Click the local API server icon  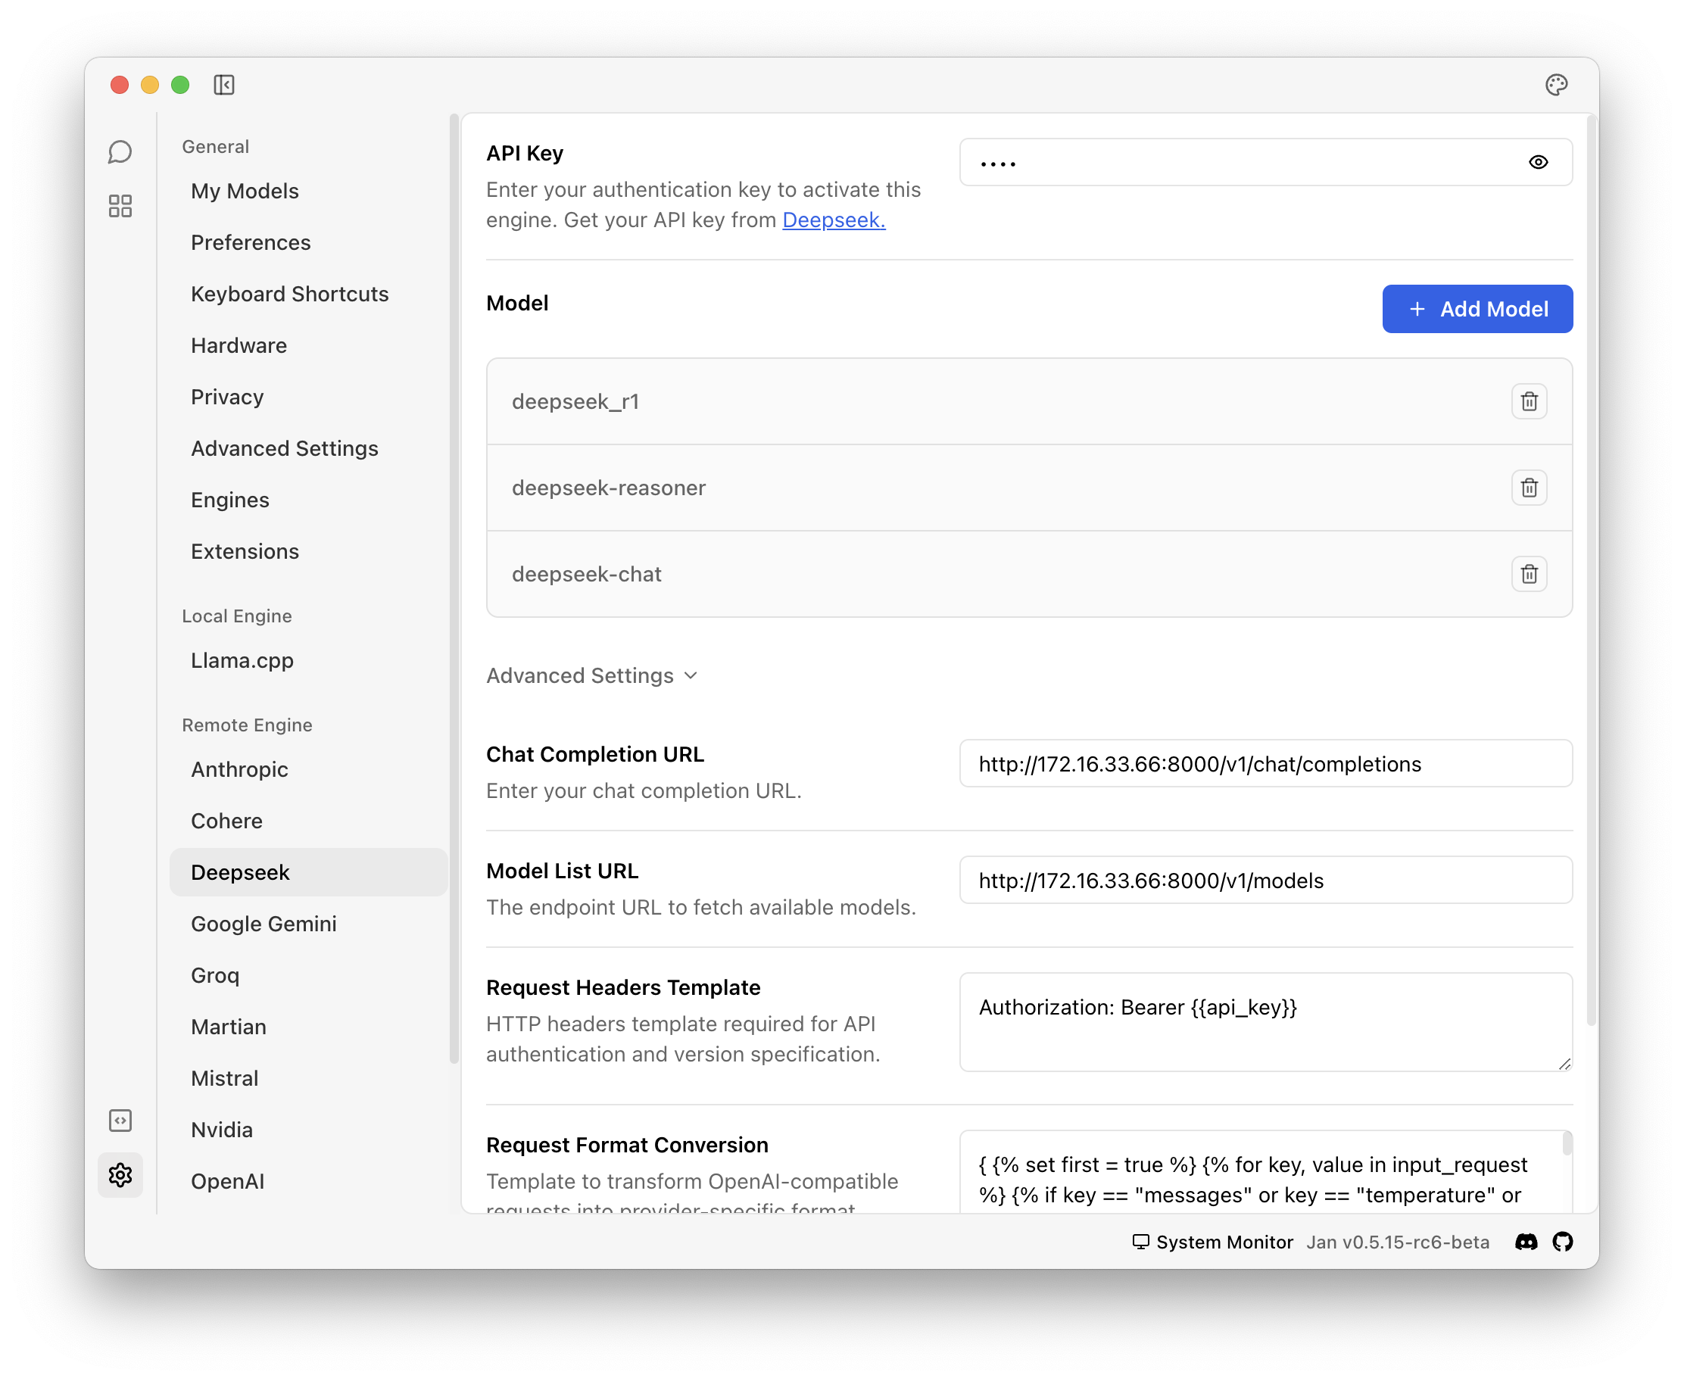click(x=120, y=1120)
